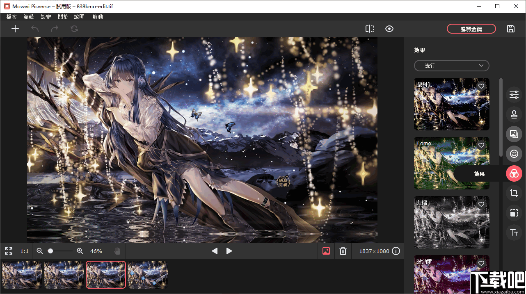The width and height of the screenshot is (526, 294).
Task: Show image info via the i icon
Action: (x=396, y=251)
